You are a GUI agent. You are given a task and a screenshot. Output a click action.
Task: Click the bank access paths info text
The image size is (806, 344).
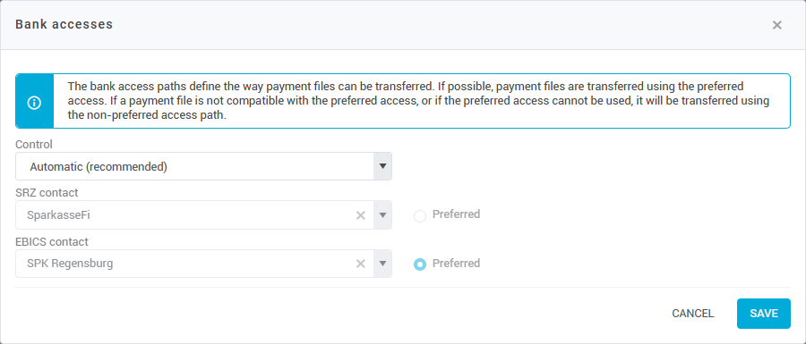pyautogui.click(x=418, y=101)
